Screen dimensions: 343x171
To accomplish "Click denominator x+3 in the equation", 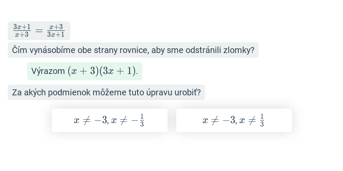I will click(x=22, y=35).
